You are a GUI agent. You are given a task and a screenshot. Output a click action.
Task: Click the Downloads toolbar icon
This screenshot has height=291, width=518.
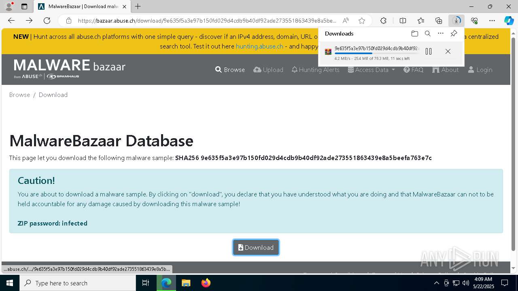456,21
